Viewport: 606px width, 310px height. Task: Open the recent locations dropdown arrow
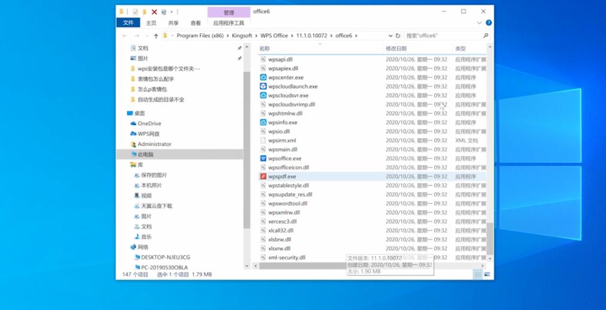click(147, 35)
